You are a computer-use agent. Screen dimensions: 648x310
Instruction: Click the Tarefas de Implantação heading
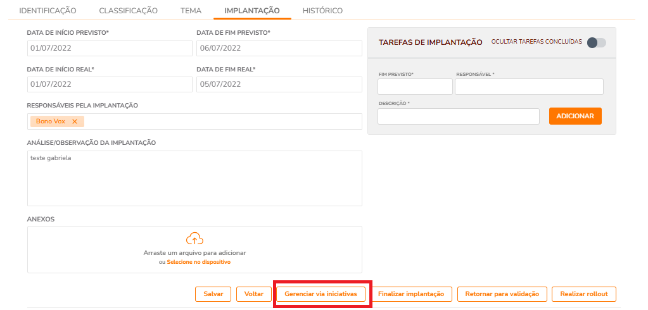430,42
